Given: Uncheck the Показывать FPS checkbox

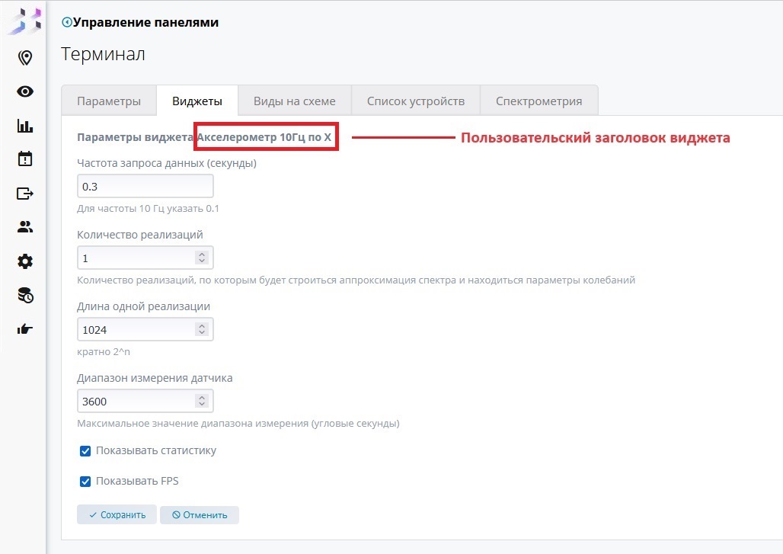Looking at the screenshot, I should coord(85,482).
